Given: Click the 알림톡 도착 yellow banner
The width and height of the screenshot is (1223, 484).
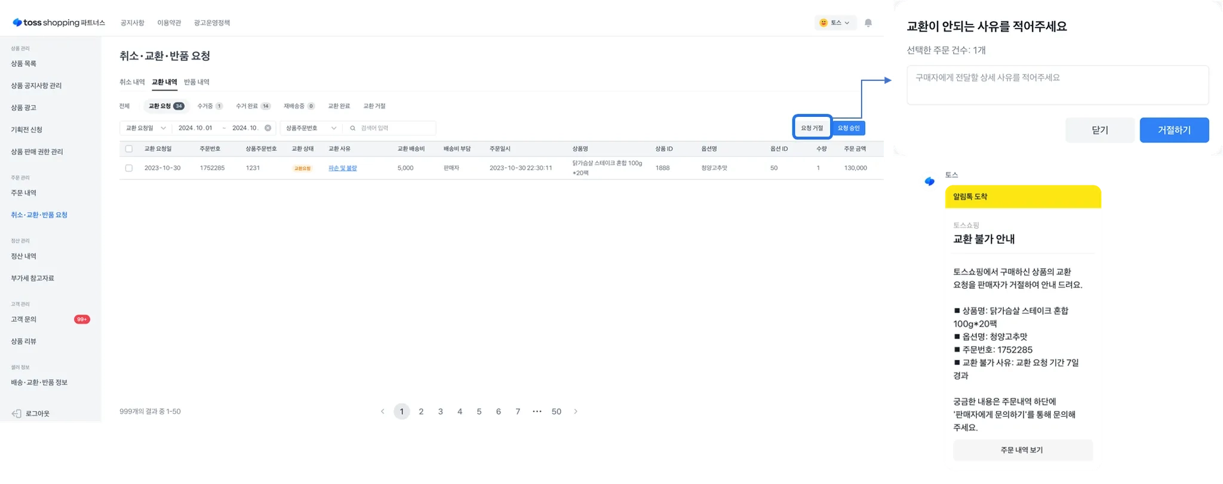Looking at the screenshot, I should point(1023,197).
